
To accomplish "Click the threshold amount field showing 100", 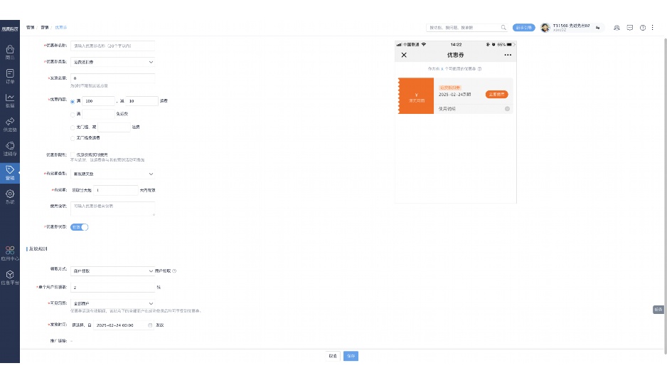I will coord(98,101).
